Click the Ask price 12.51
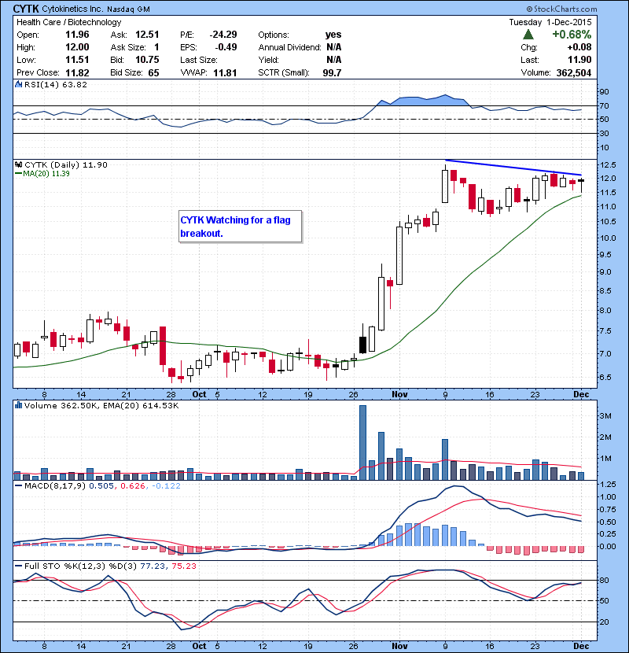The width and height of the screenshot is (629, 653). pos(147,35)
